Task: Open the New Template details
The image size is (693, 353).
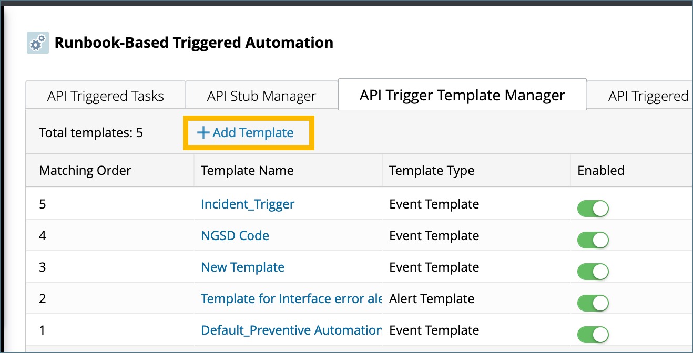Action: coord(242,267)
